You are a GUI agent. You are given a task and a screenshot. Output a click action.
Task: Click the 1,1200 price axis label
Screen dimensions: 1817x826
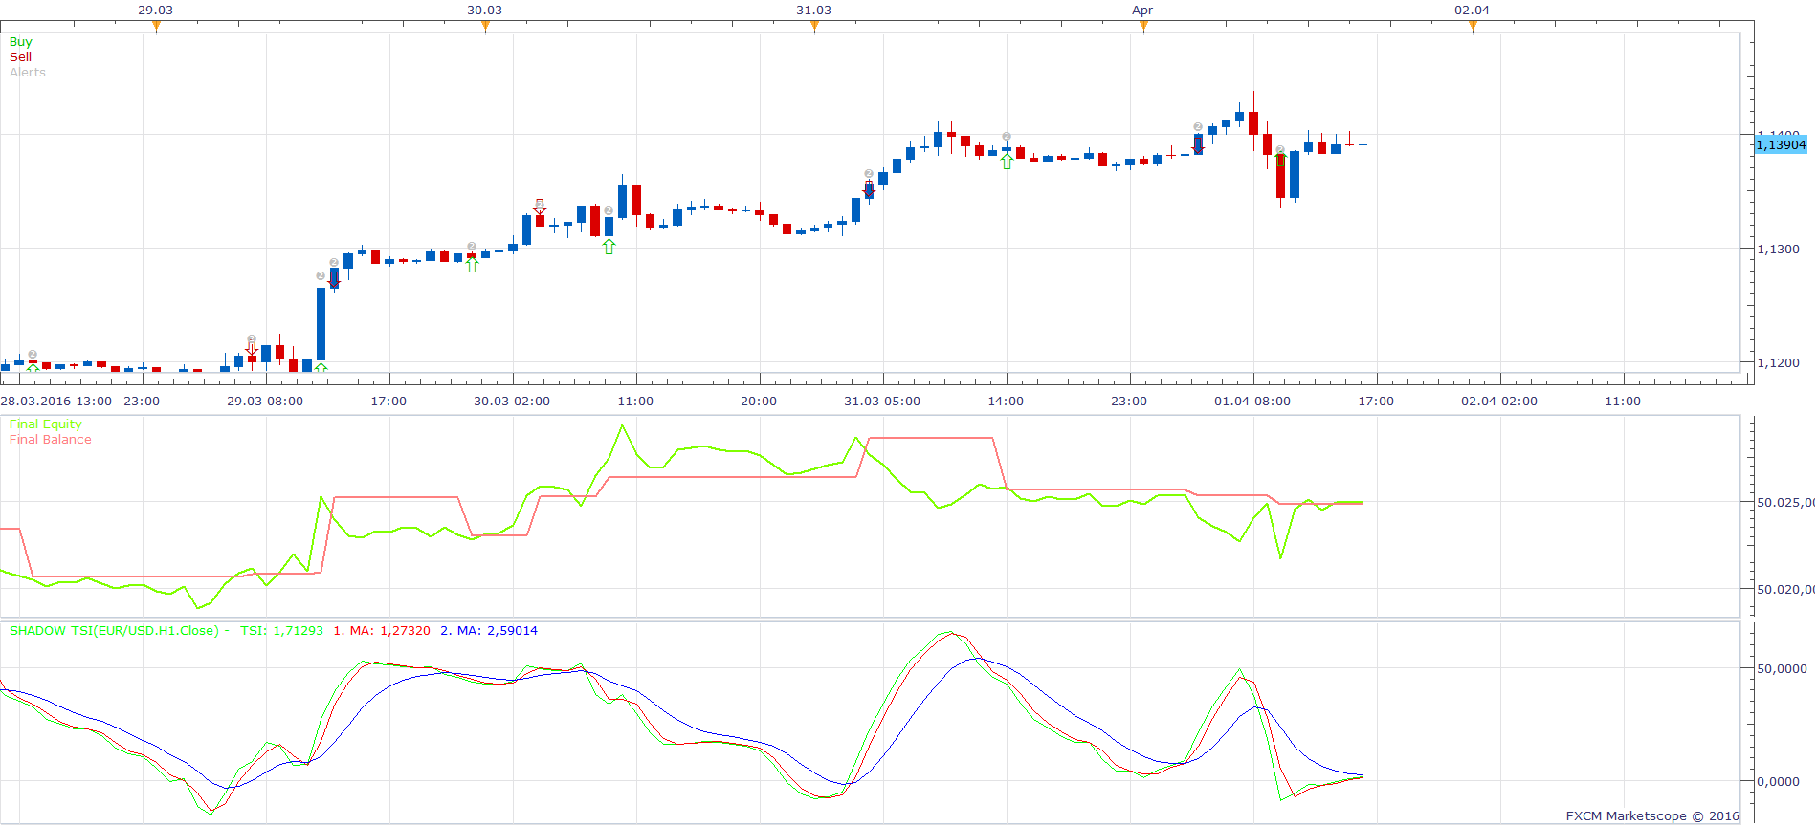click(1778, 363)
